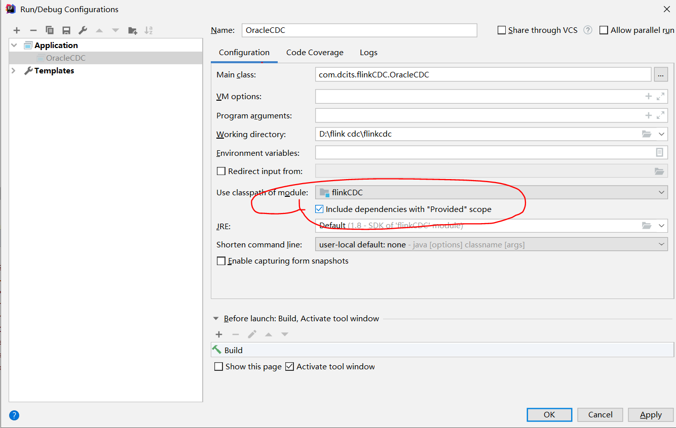Expand Program arguments field editor
This screenshot has height=428, width=676.
coord(660,115)
